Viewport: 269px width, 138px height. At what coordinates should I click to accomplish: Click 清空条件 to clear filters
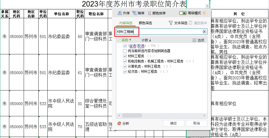pos(198,23)
